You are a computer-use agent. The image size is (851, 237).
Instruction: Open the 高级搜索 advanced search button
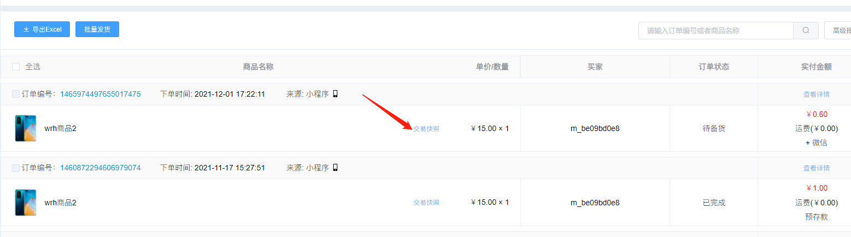click(838, 31)
